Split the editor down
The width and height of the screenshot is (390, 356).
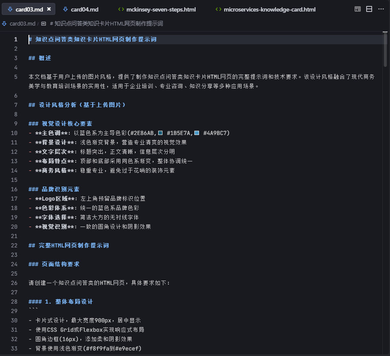click(370, 9)
